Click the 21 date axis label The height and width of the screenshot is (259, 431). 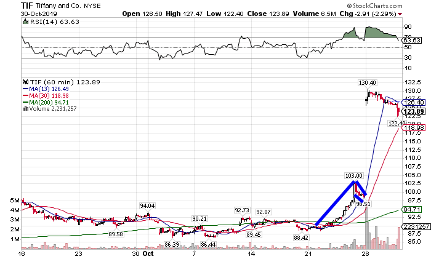(x=308, y=253)
